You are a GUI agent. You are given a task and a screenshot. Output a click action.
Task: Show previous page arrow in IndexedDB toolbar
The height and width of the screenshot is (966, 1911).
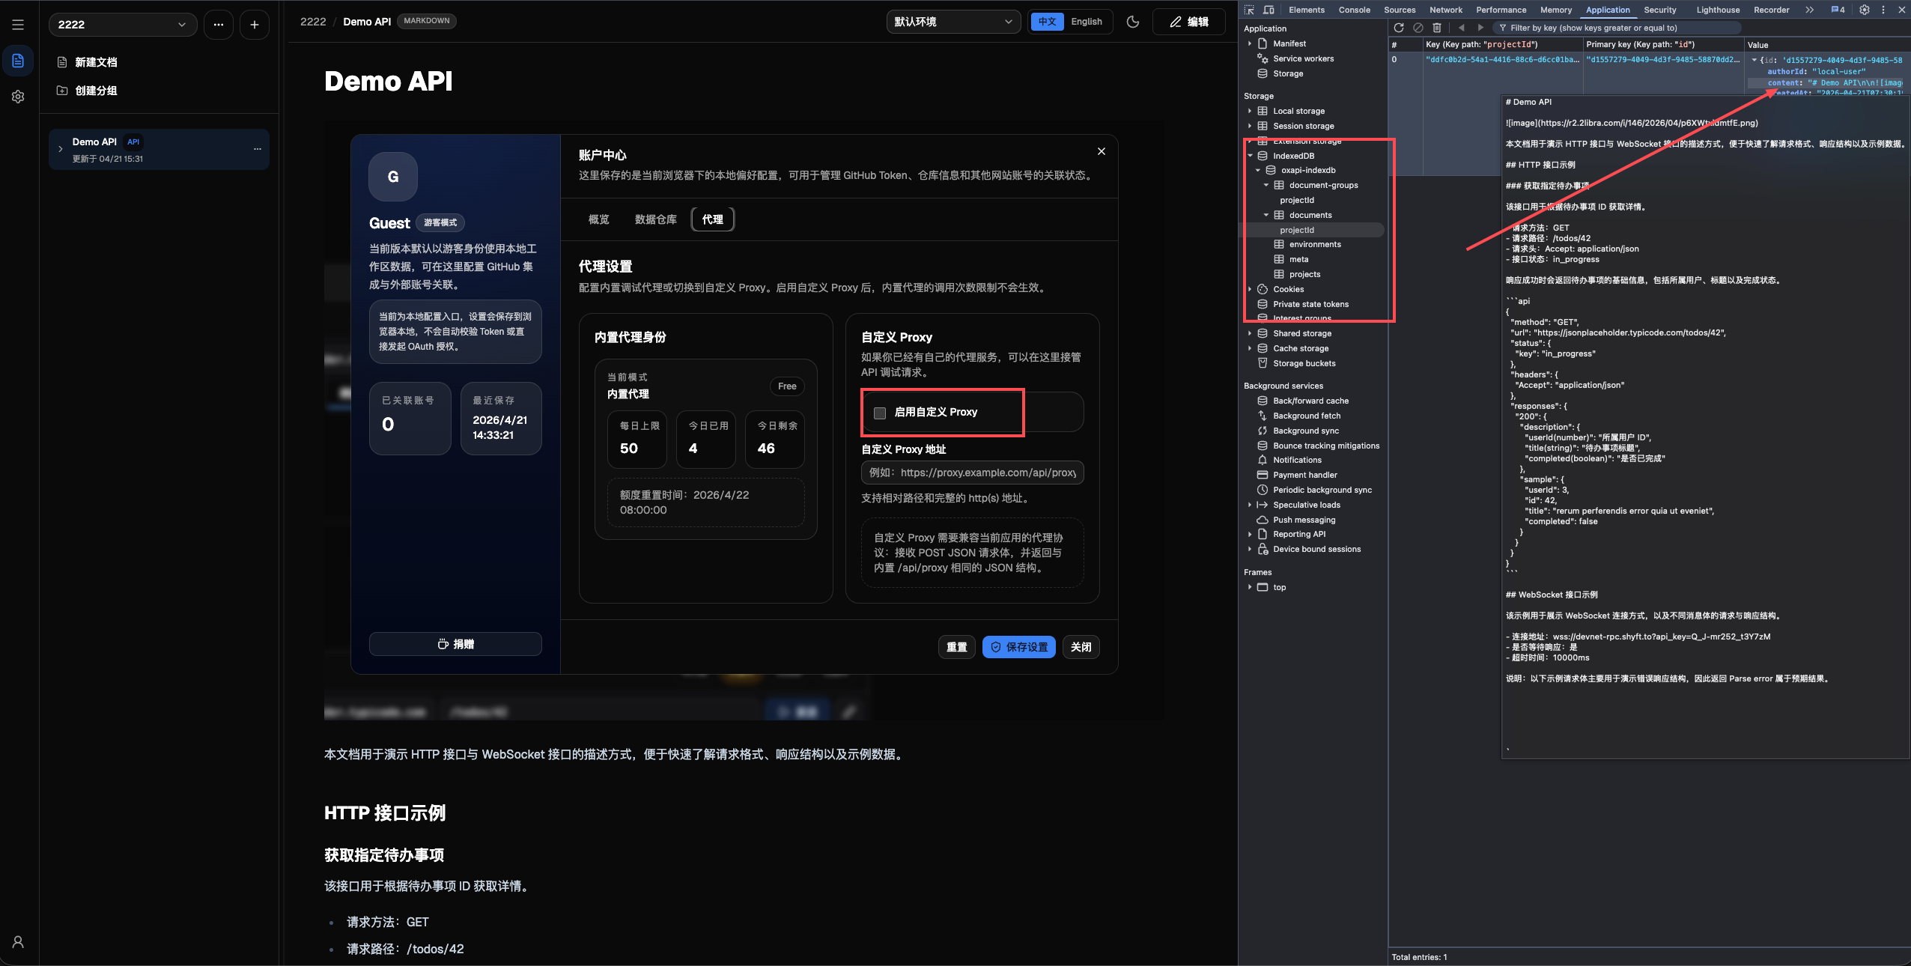tap(1462, 28)
